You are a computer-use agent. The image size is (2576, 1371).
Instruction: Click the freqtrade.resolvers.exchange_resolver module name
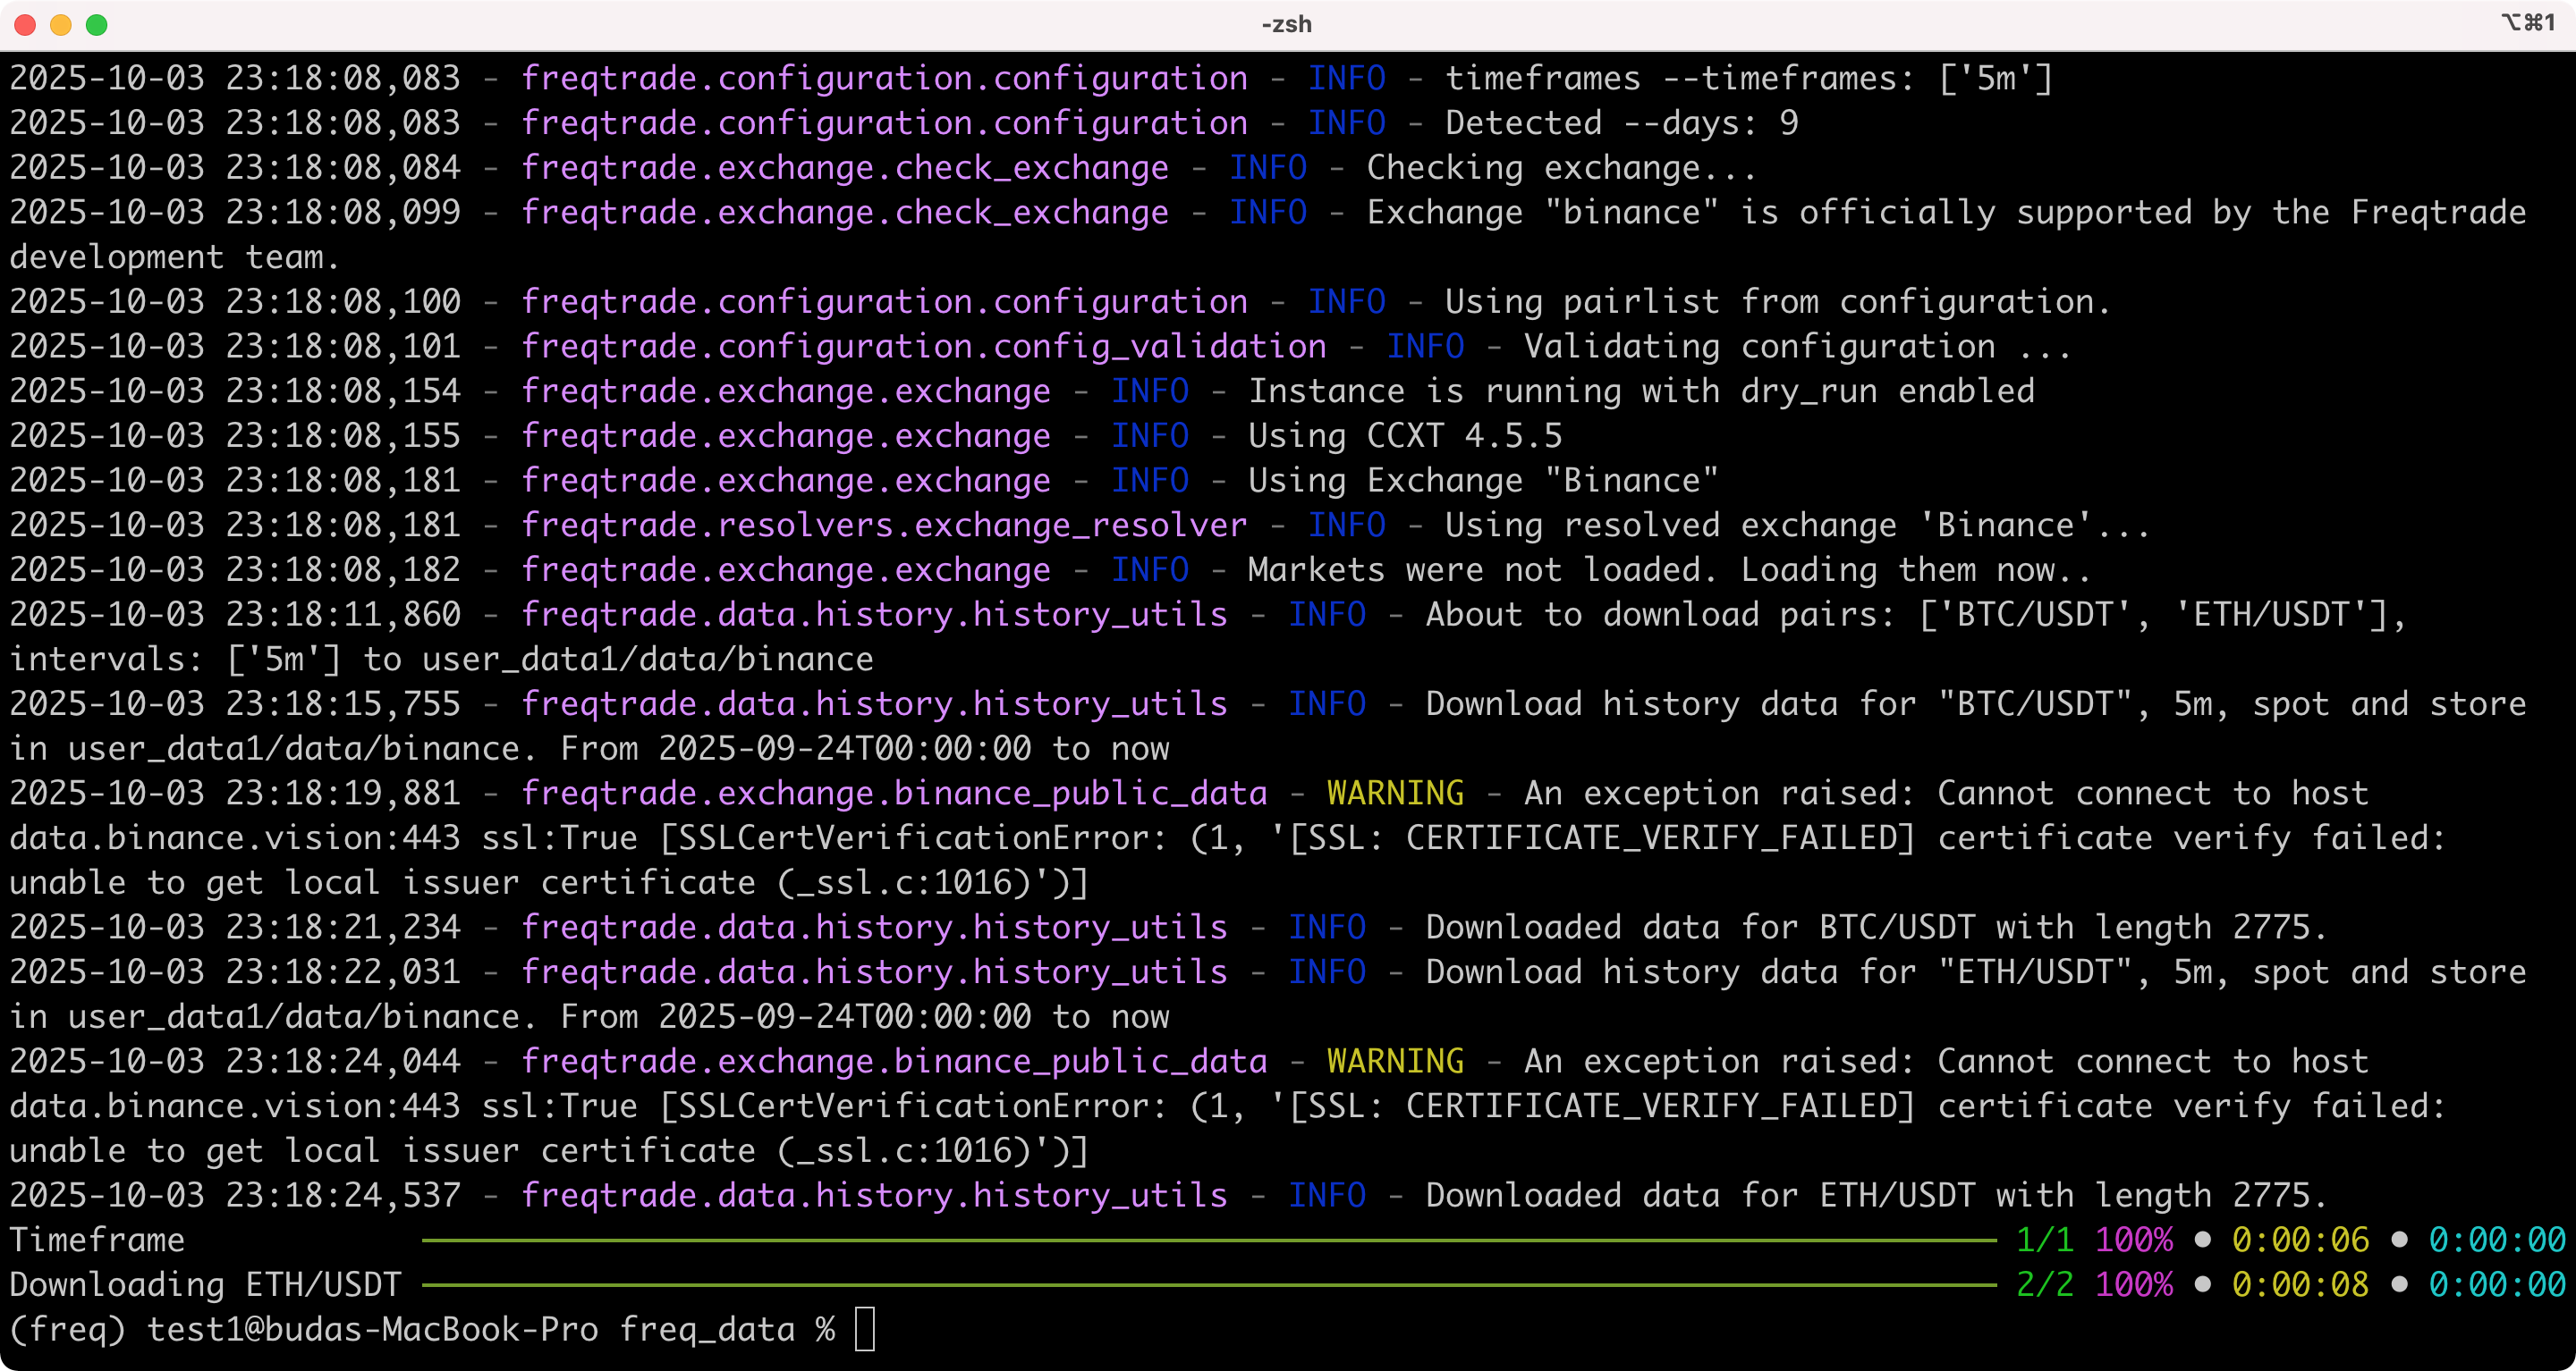884,526
